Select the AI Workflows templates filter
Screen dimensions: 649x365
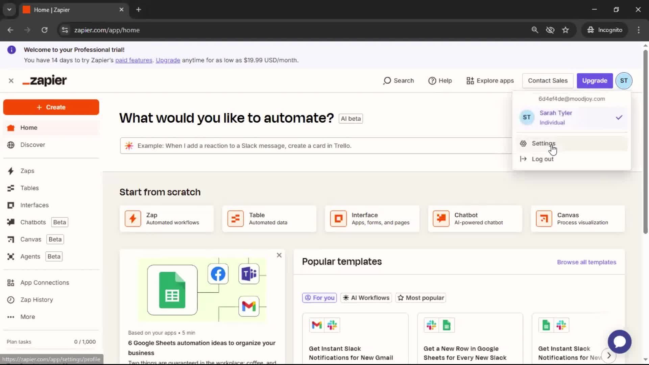click(366, 298)
